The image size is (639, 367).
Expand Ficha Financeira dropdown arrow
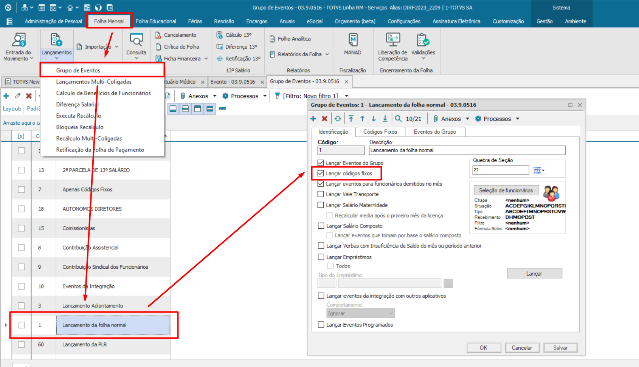click(206, 59)
